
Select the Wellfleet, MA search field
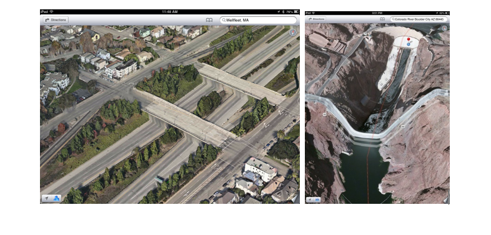pos(259,20)
